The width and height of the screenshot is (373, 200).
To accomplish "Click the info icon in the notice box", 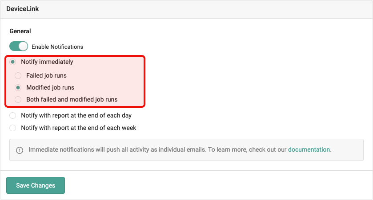I will pyautogui.click(x=20, y=150).
